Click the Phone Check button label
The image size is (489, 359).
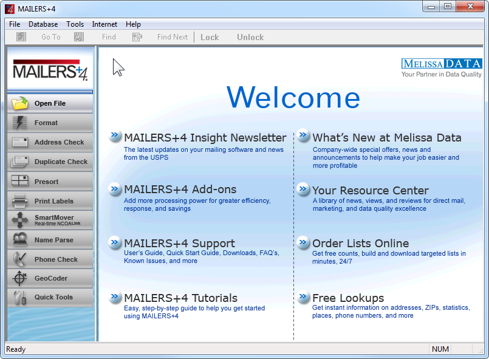click(x=56, y=259)
